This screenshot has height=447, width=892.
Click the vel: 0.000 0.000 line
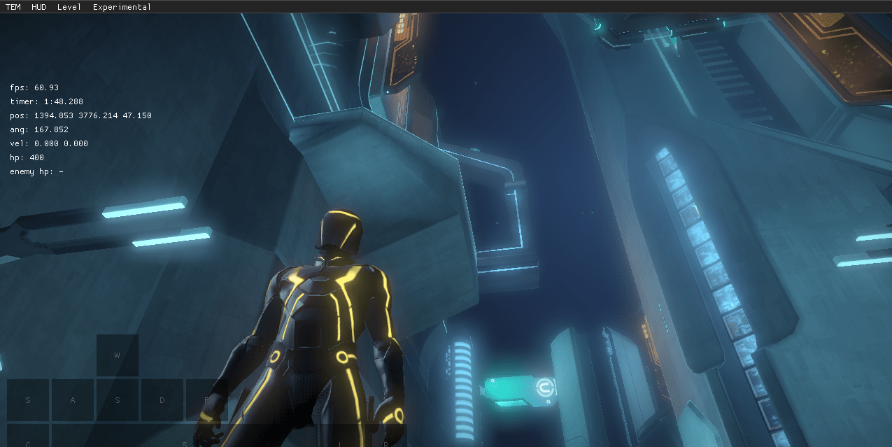click(x=49, y=143)
